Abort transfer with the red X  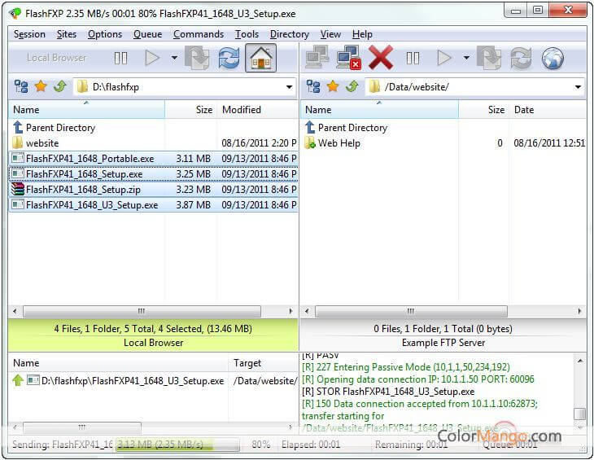(x=380, y=58)
